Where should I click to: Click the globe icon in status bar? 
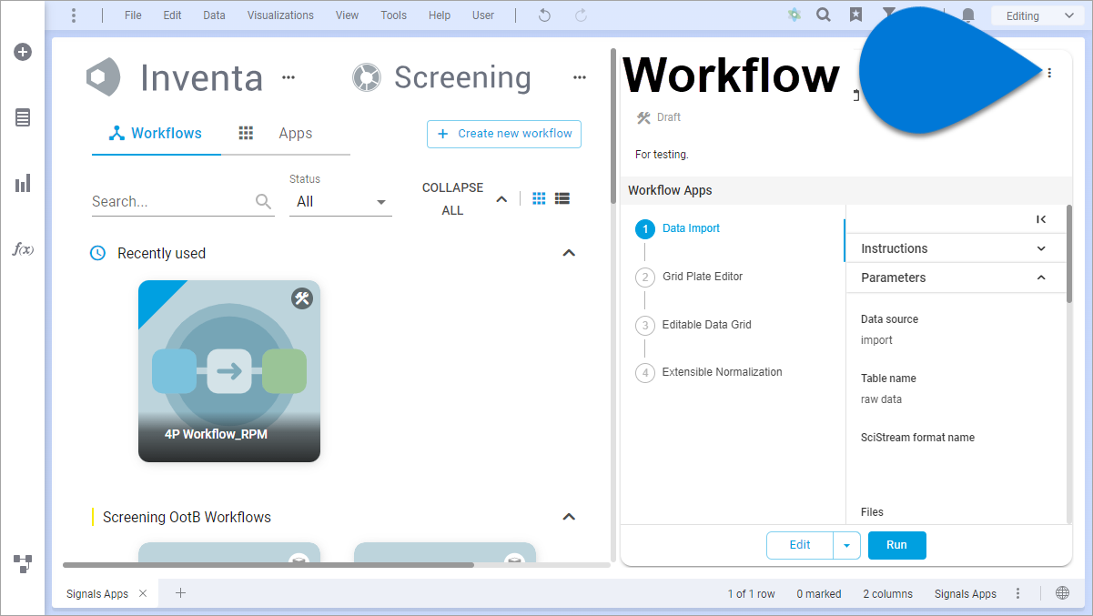[x=1062, y=593]
